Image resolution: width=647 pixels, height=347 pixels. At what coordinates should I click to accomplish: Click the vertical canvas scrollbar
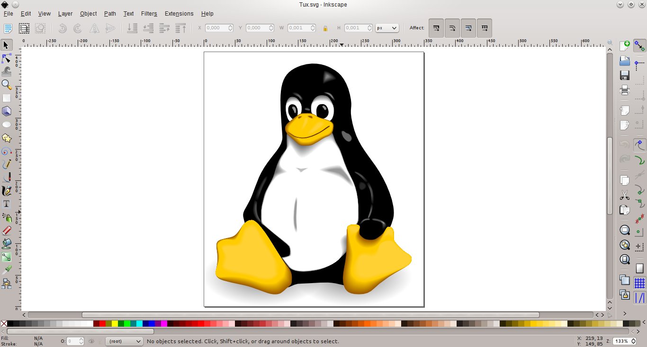pyautogui.click(x=610, y=176)
